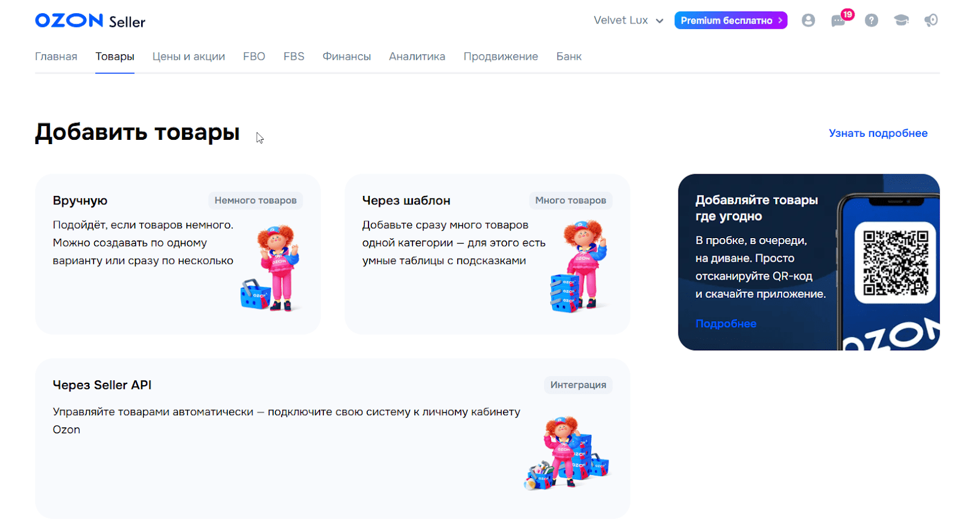Screen dimensions: 965x525
Task: Open the graduation cap training icon
Action: [x=901, y=20]
